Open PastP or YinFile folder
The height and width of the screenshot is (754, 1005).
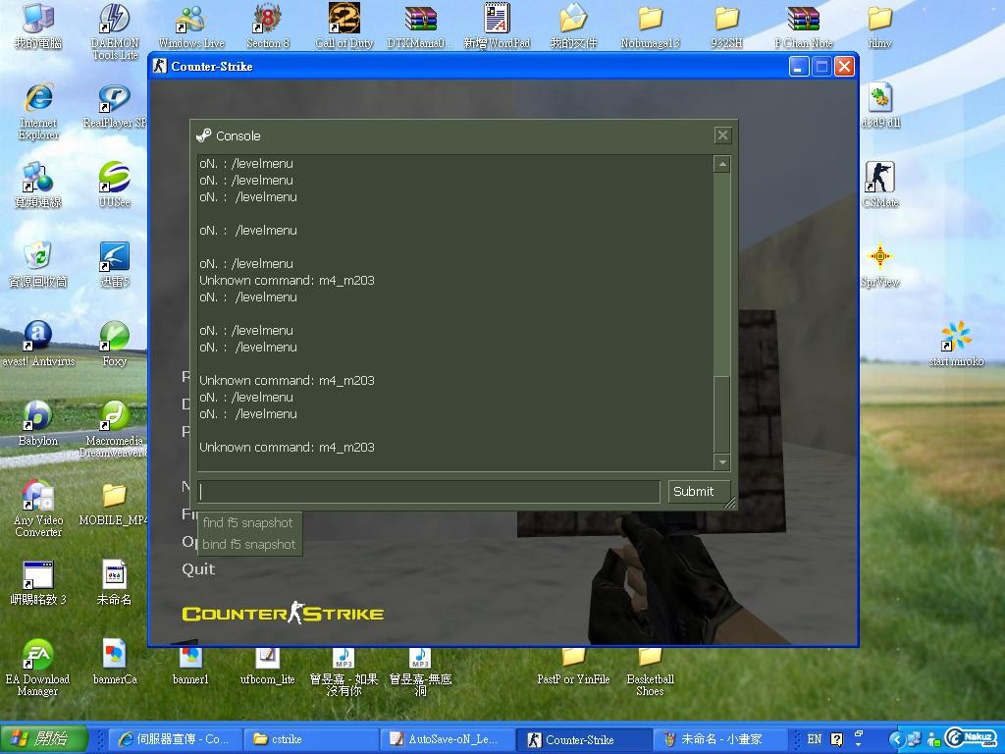pyautogui.click(x=573, y=666)
